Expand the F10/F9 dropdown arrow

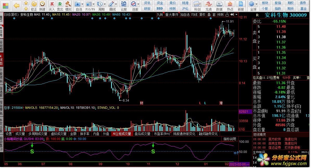pos(94,4)
